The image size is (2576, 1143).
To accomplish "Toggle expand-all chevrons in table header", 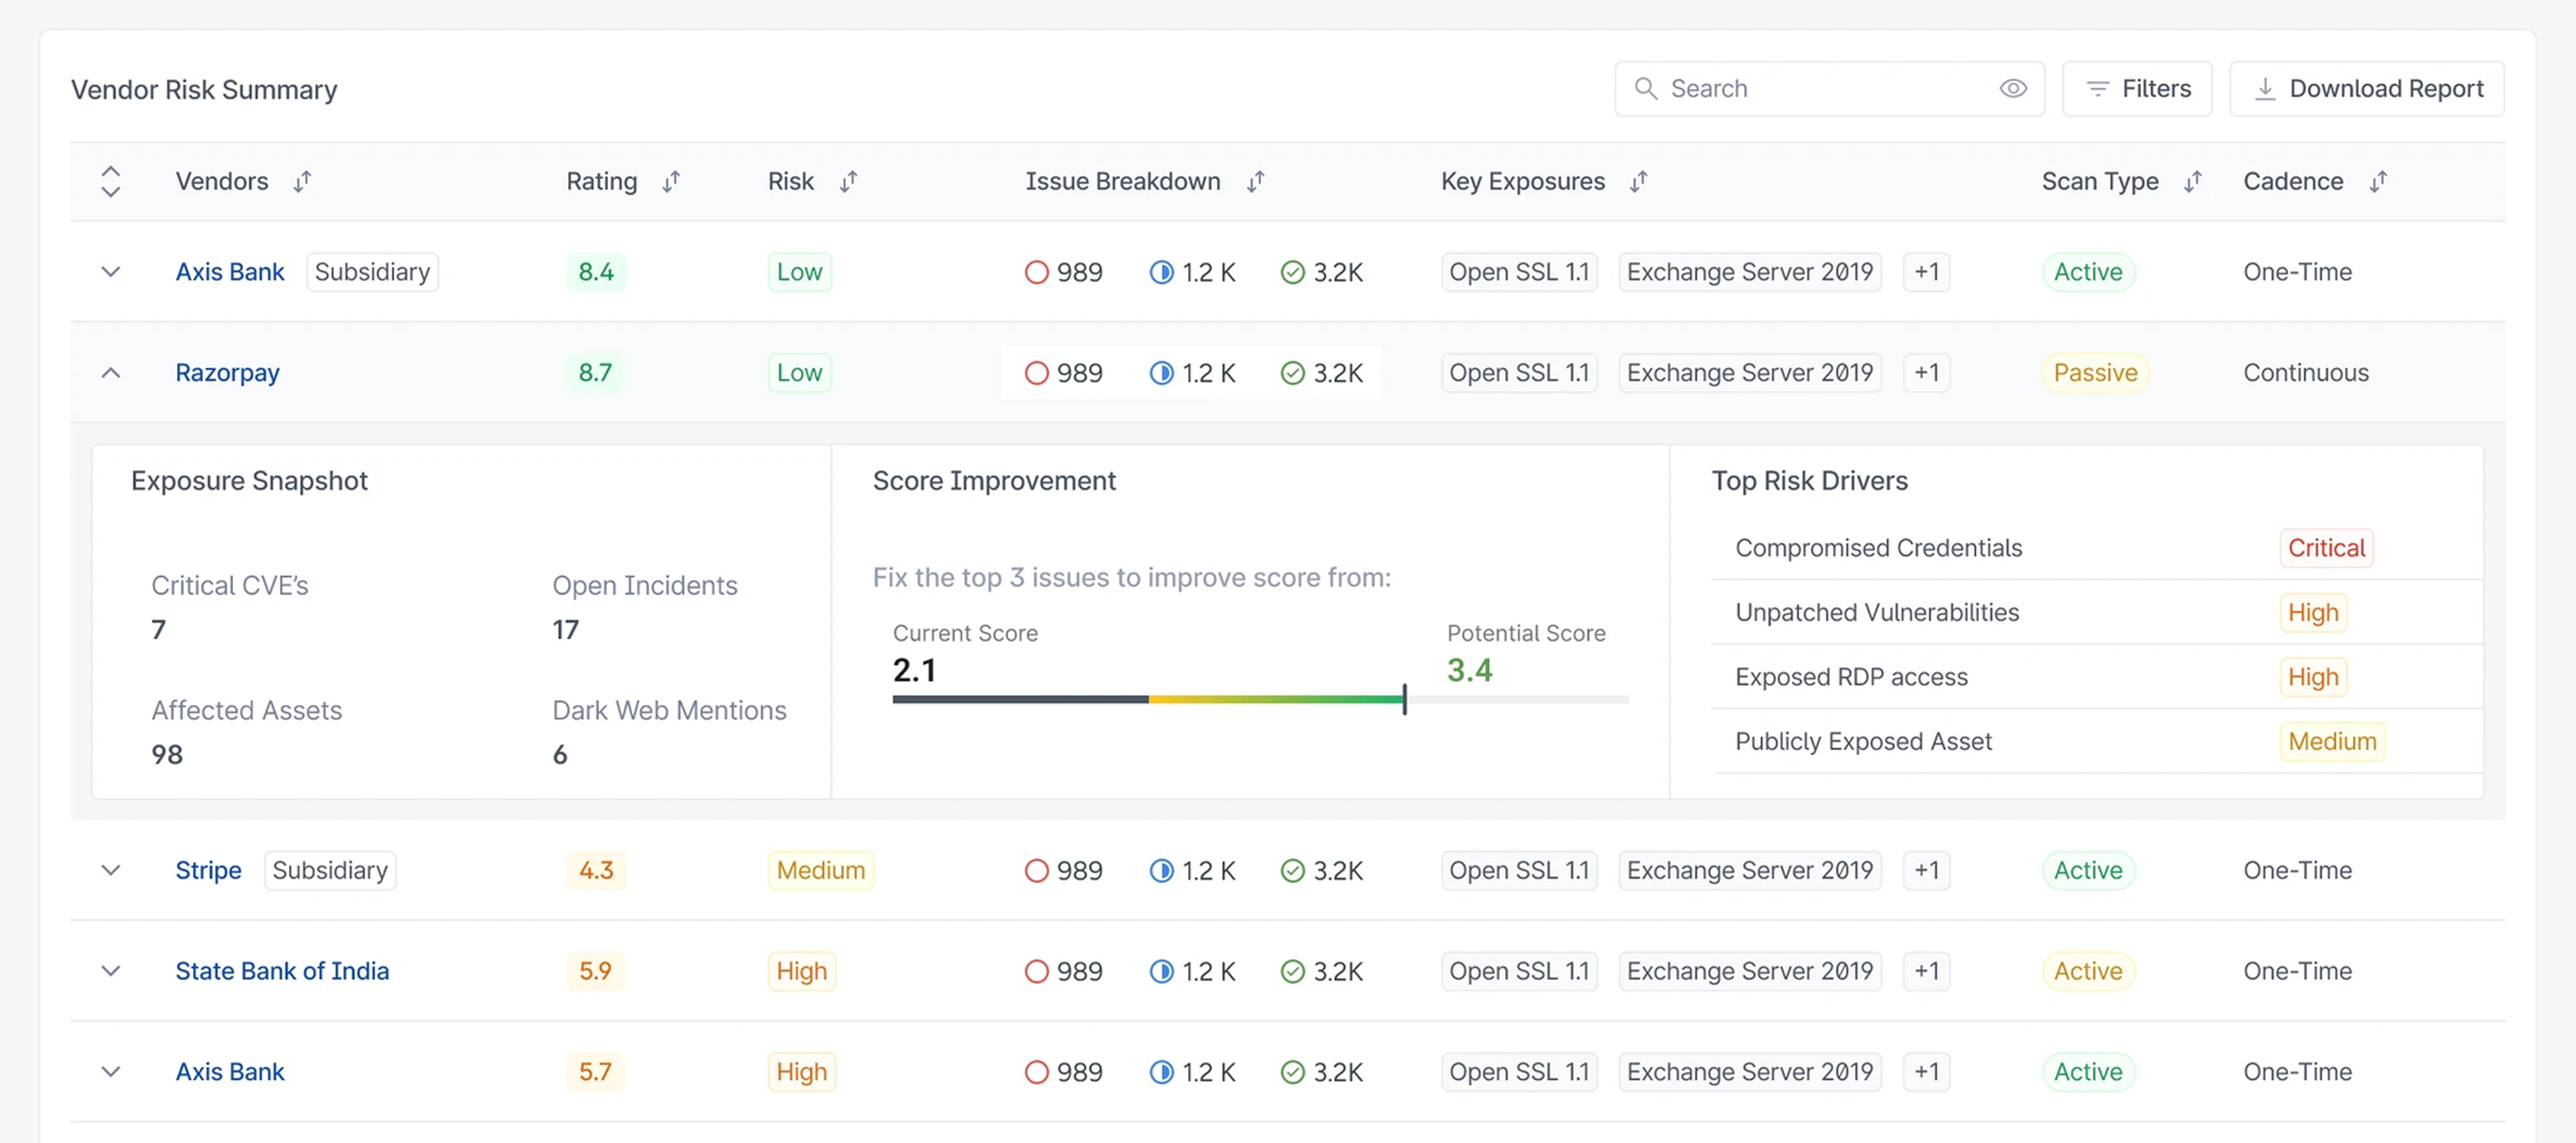I will coord(111,181).
